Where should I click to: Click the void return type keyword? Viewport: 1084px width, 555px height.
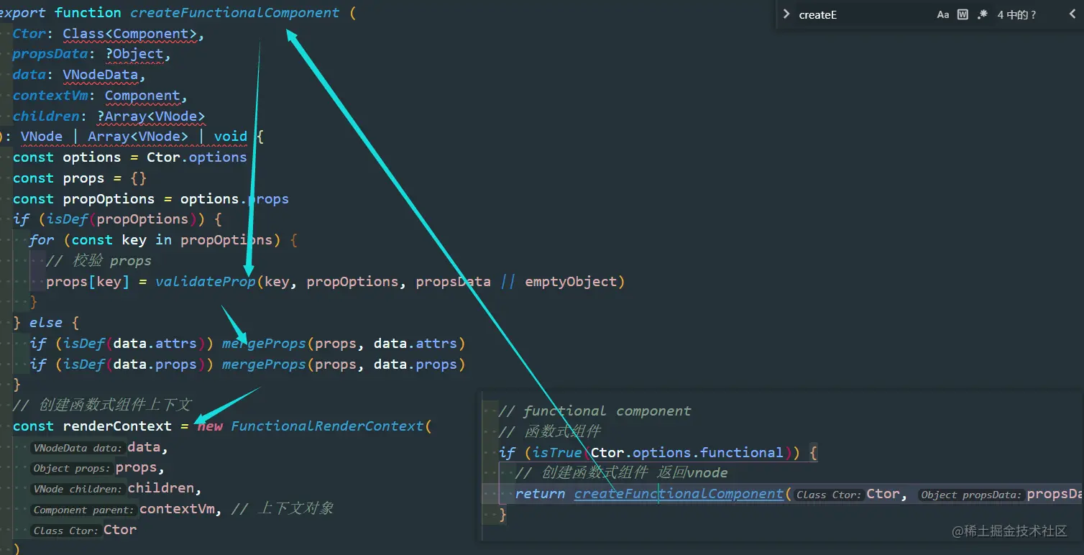[x=231, y=136]
